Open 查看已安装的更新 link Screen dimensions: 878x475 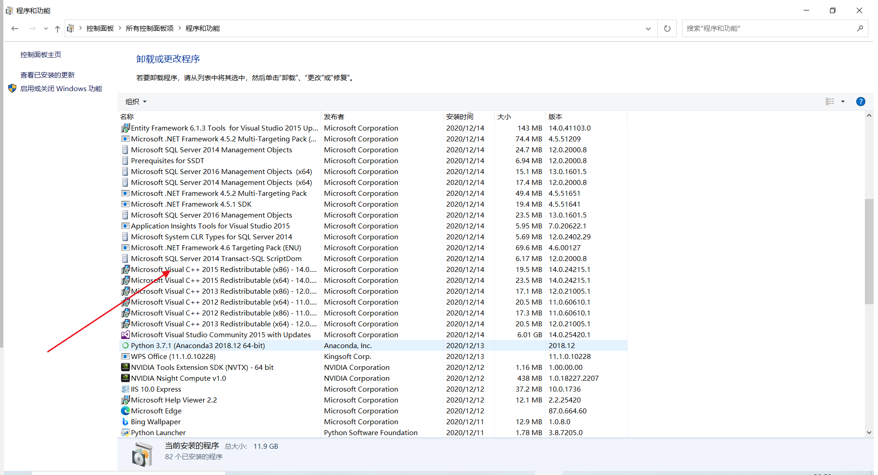point(48,75)
